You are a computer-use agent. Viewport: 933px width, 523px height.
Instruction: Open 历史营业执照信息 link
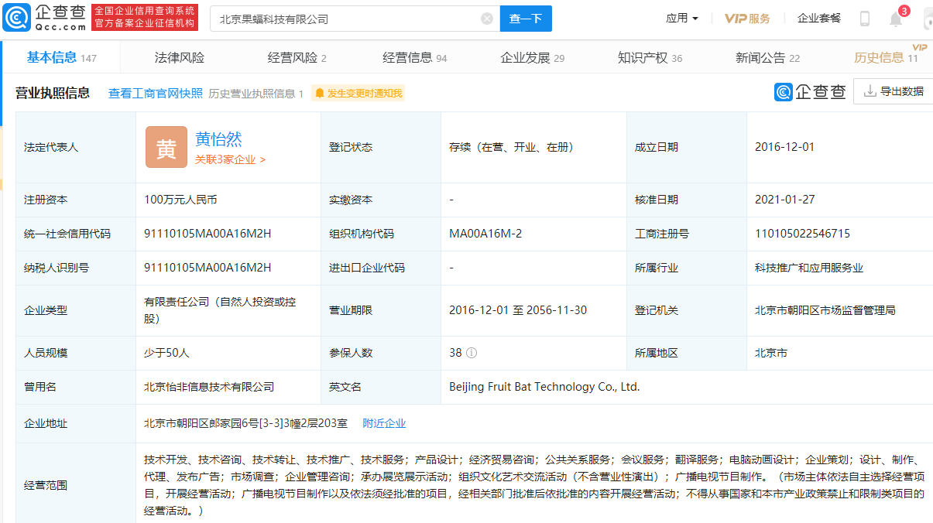pyautogui.click(x=256, y=94)
